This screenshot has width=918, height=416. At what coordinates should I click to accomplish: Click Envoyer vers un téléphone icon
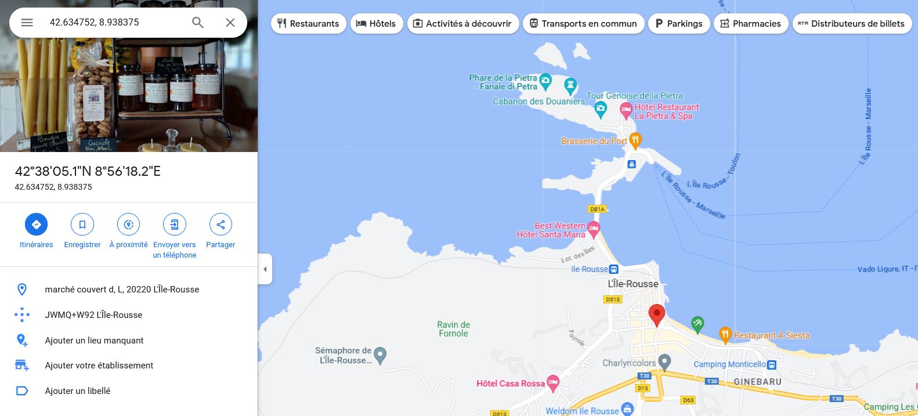coord(175,225)
